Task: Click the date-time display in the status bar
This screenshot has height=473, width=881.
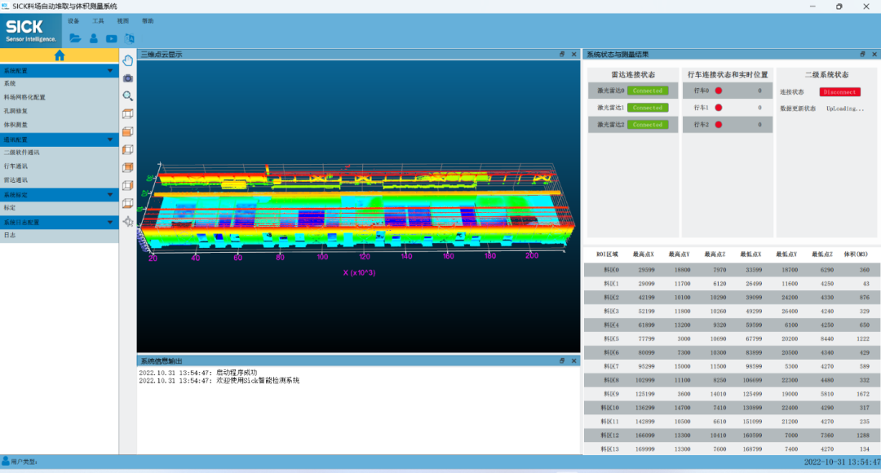Action: [x=842, y=462]
